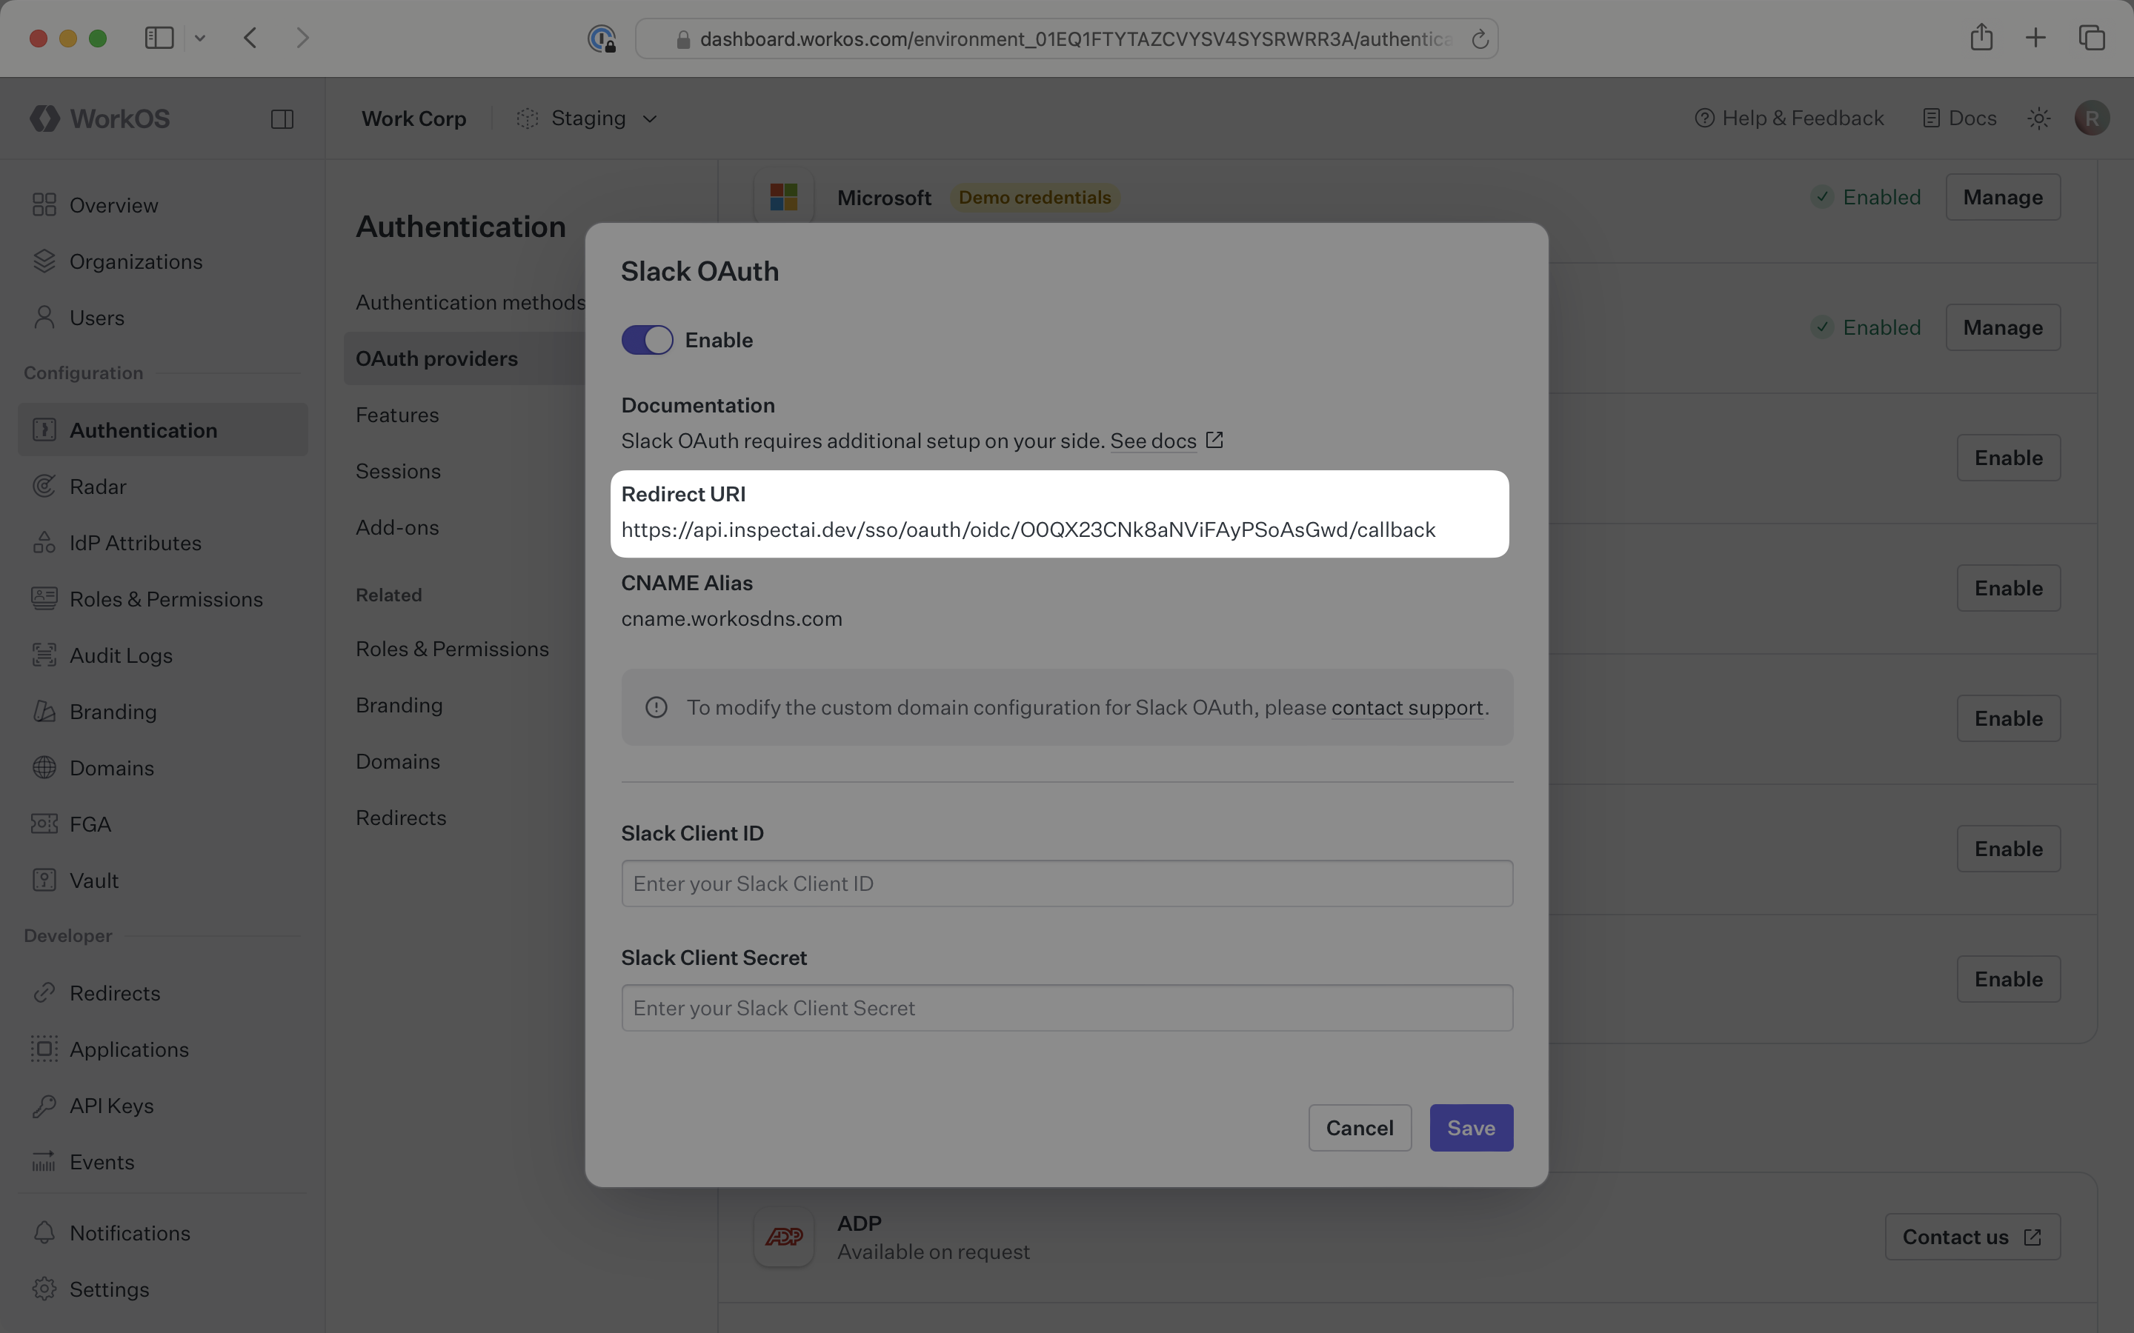Image resolution: width=2134 pixels, height=1333 pixels.
Task: Open IdP Attributes settings
Action: click(x=135, y=542)
